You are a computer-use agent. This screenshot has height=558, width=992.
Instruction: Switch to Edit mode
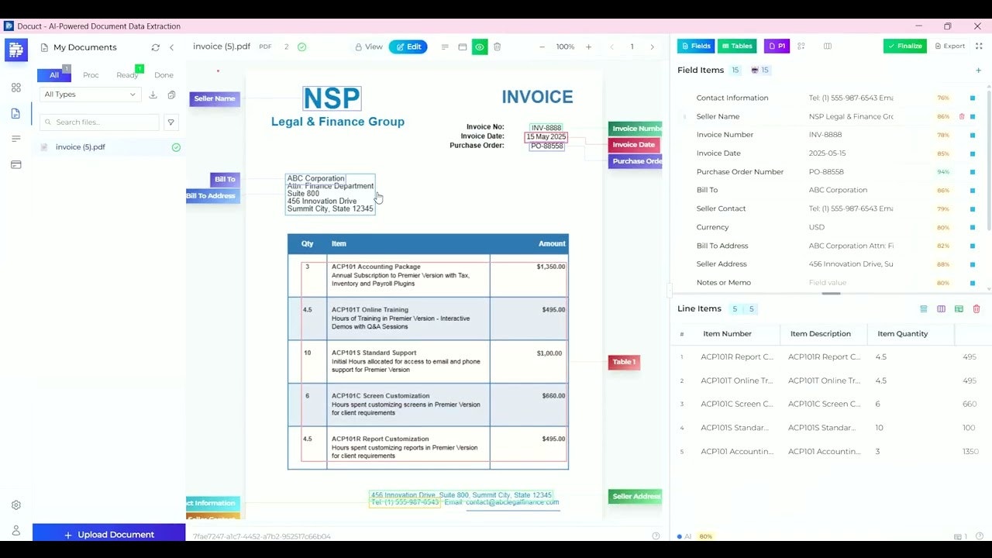[408, 46]
